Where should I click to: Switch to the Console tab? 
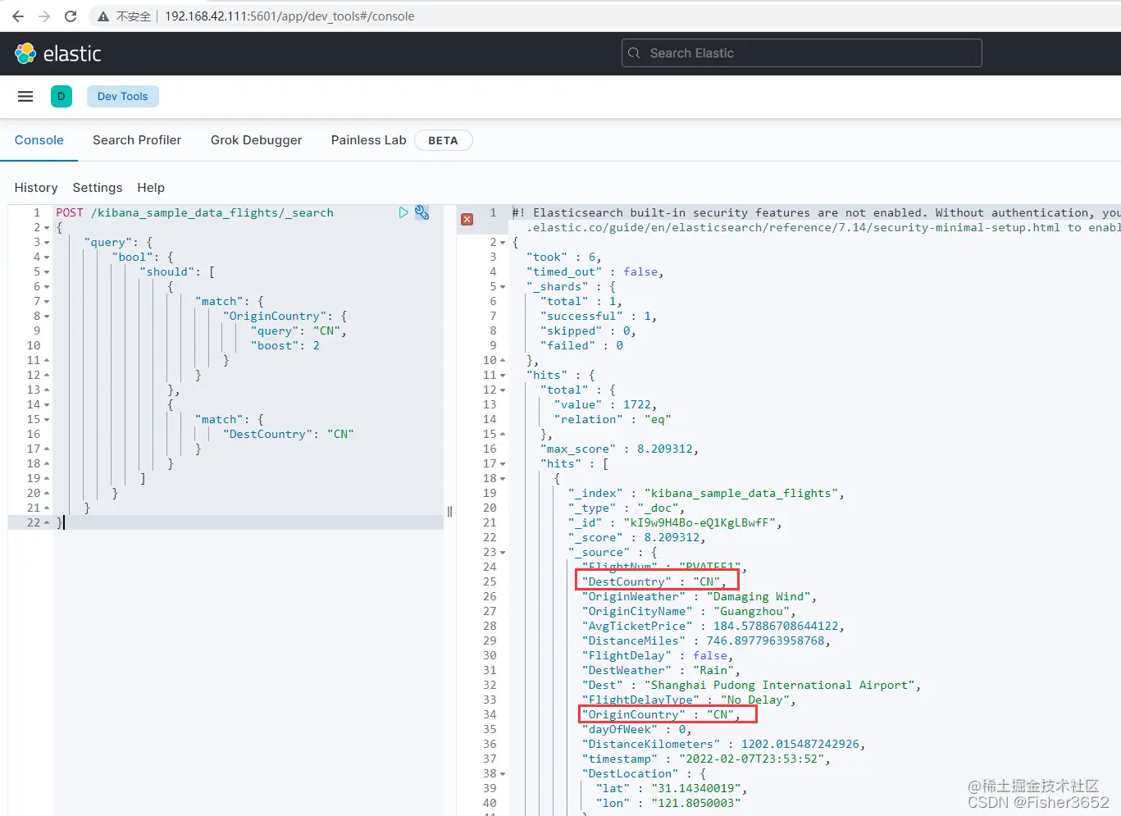click(x=39, y=140)
